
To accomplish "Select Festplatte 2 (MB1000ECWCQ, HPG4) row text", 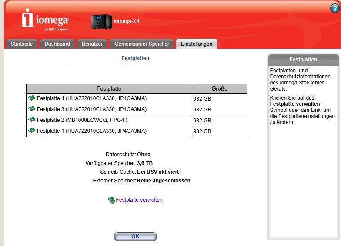I will [82, 120].
